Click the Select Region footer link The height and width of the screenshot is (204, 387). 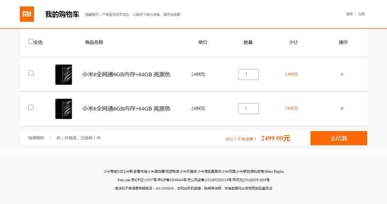point(274,172)
